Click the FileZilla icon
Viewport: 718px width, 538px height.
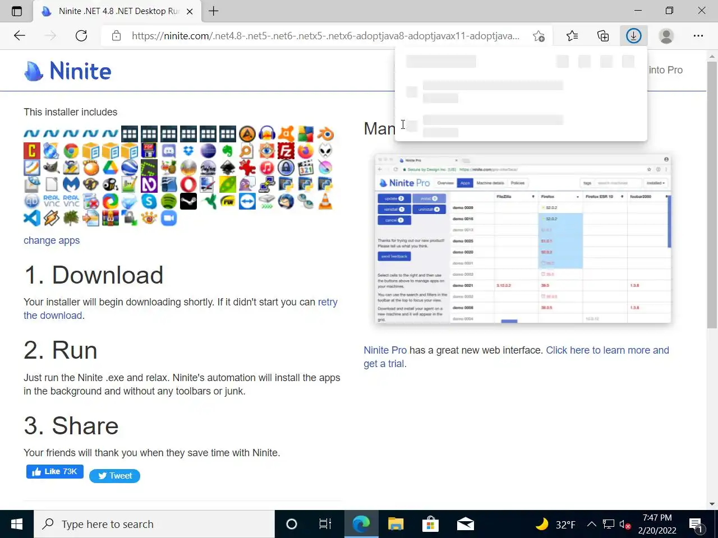pos(286,150)
